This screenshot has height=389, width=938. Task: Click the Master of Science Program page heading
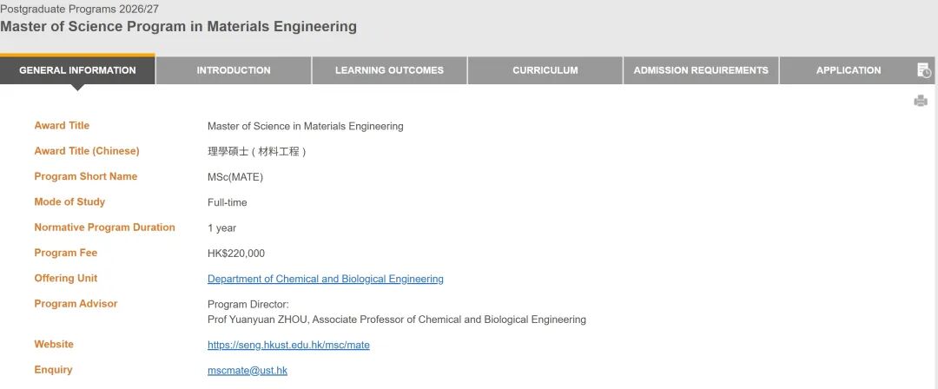point(178,26)
